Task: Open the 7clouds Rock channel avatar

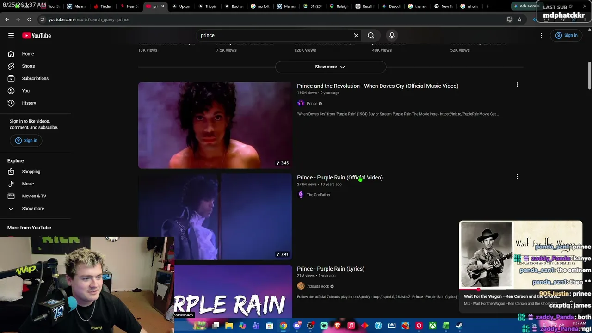Action: pyautogui.click(x=301, y=286)
